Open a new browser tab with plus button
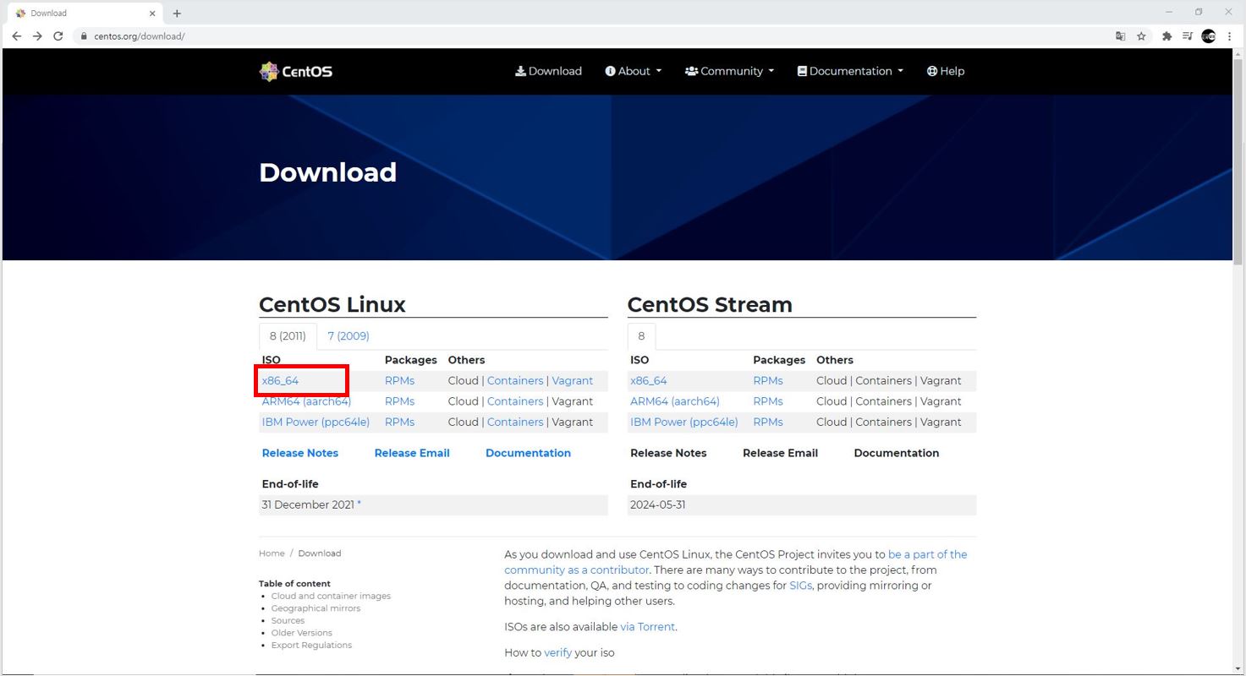The image size is (1246, 676). tap(177, 14)
